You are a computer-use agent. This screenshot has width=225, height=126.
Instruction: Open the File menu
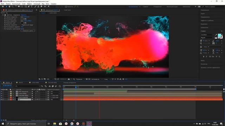2,4
